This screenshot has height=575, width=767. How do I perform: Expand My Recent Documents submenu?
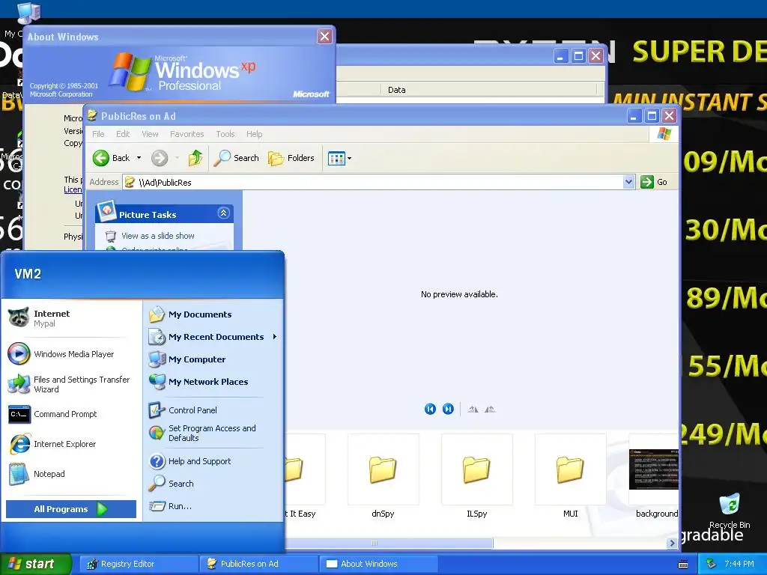(x=213, y=337)
